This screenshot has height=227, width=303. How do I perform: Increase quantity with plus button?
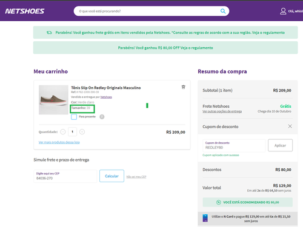(x=82, y=132)
